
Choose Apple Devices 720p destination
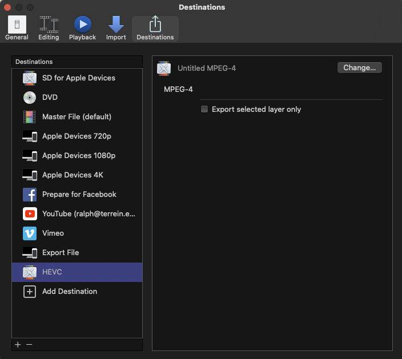click(x=77, y=136)
